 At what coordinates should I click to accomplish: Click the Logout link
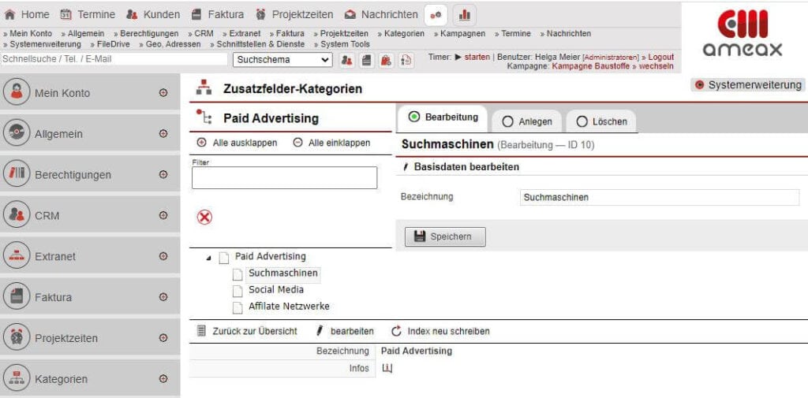[x=661, y=57]
